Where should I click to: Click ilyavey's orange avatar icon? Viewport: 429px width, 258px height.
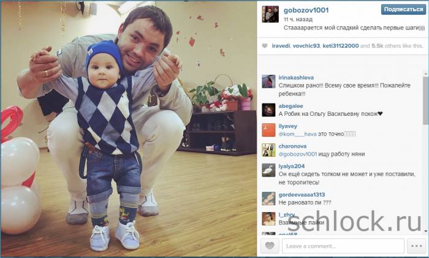point(268,130)
